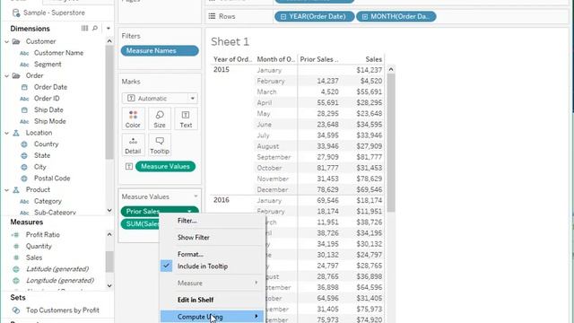
Task: Open the Detail marks card
Action: 133,145
